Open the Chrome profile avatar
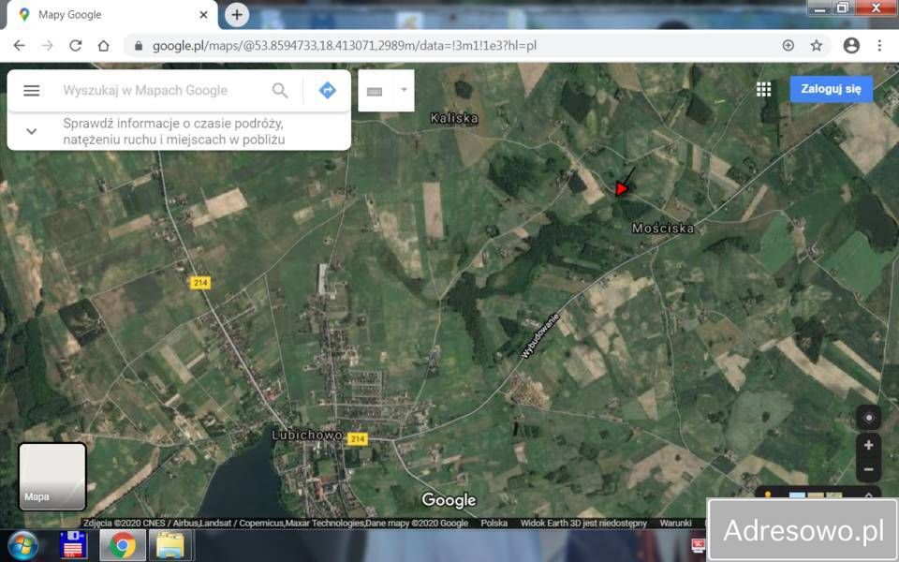The height and width of the screenshot is (562, 899). tap(851, 45)
